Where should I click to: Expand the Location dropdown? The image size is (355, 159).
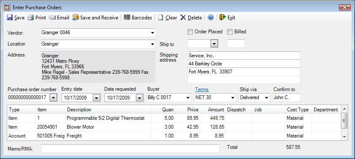tap(153, 44)
